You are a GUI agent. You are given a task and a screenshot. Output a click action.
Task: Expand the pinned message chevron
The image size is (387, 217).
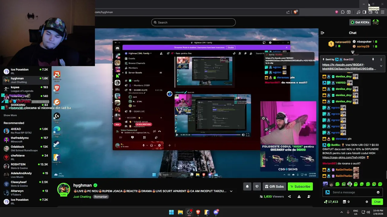coord(381,66)
